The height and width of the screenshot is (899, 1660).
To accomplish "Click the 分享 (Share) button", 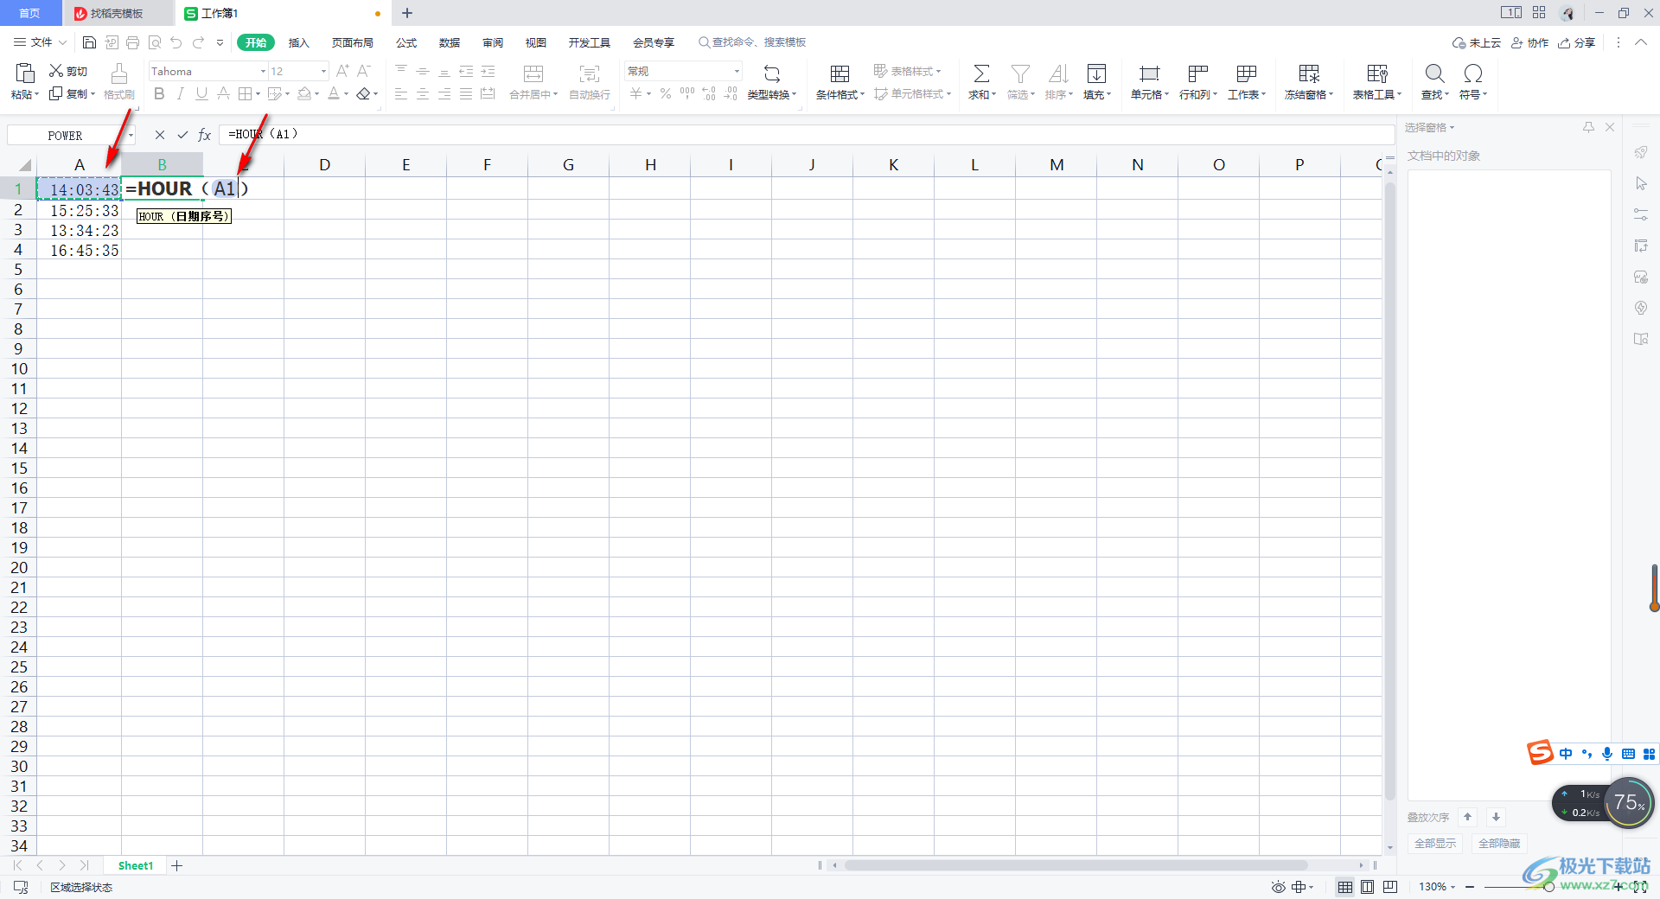I will (1576, 42).
